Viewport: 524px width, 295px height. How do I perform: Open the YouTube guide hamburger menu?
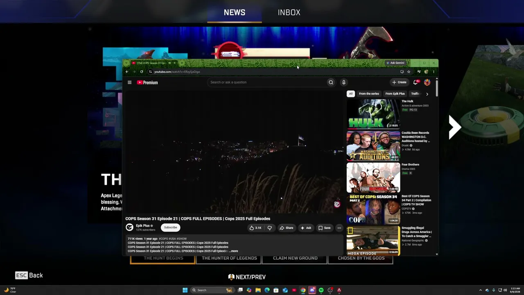(129, 82)
